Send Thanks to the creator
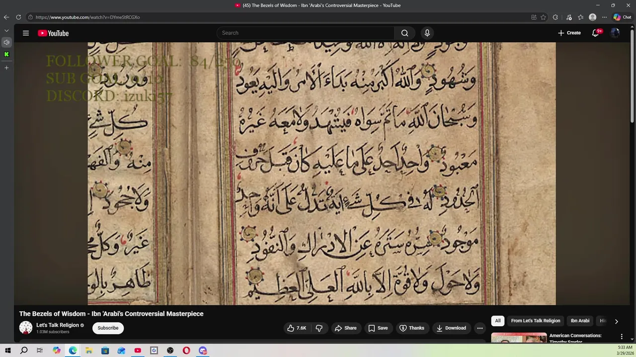Viewport: 636px width, 357px height. point(412,328)
